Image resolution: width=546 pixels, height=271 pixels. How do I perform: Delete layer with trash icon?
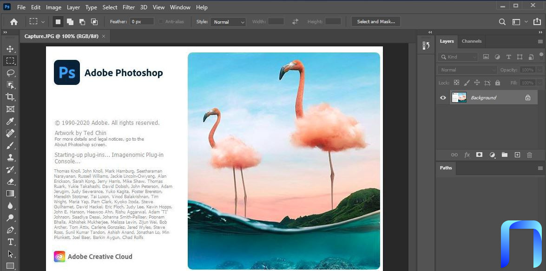[530, 155]
